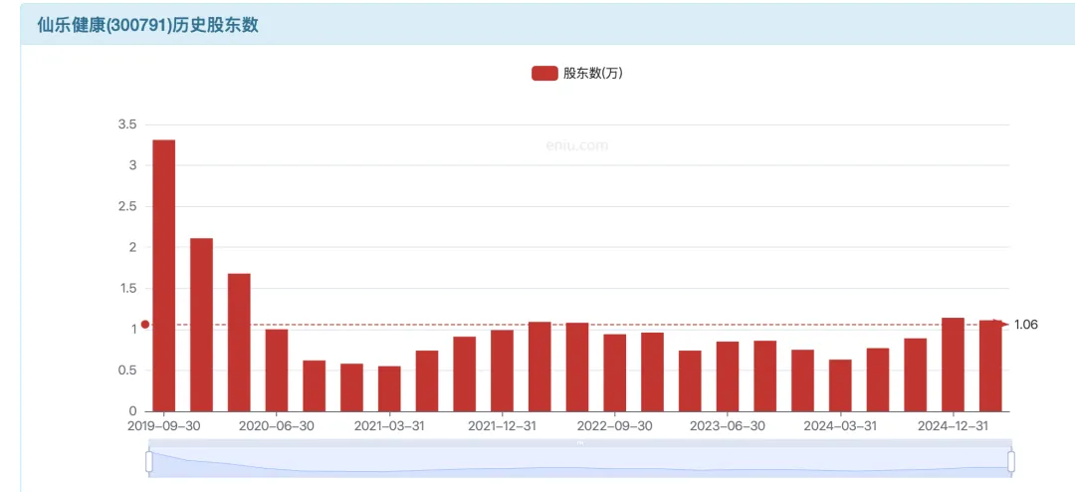Click the 2020-06-30 axis label
Screen dimensions: 1075x492
point(277,426)
